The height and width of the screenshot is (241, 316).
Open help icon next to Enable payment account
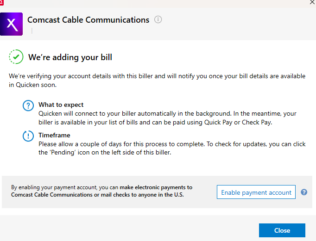click(304, 192)
